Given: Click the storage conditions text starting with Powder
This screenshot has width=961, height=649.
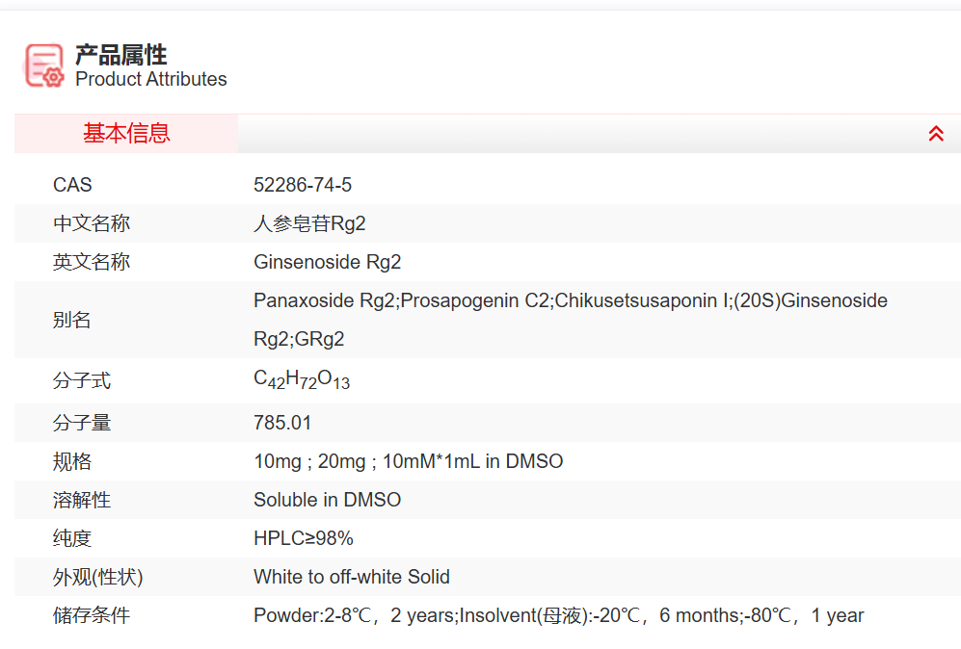Looking at the screenshot, I should (x=558, y=615).
